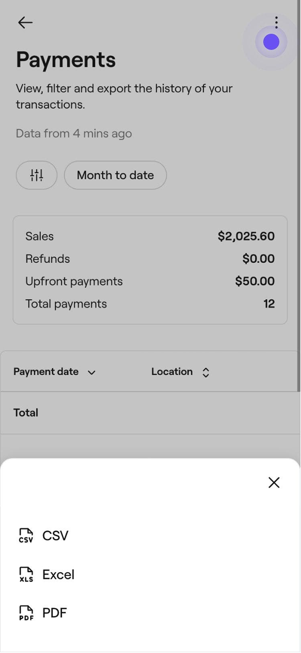Click the Location sort arrows
This screenshot has height=653, width=301.
tap(205, 372)
